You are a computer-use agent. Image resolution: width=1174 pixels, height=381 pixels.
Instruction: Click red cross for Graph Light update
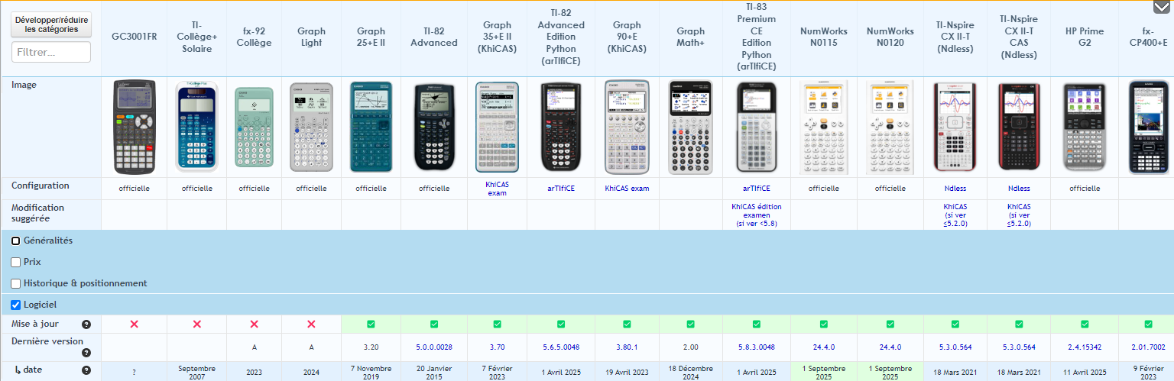pyautogui.click(x=311, y=324)
